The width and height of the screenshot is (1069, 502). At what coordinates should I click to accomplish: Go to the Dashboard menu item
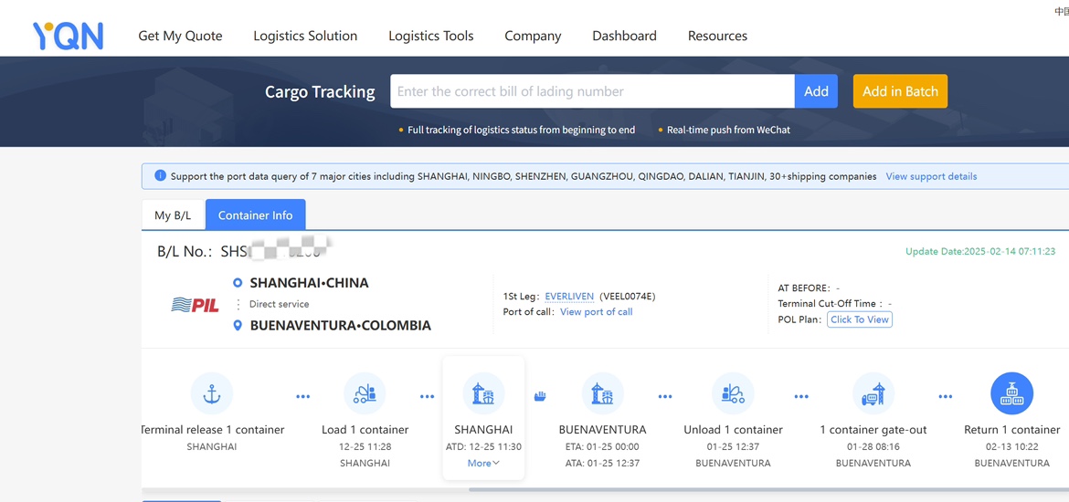(624, 37)
